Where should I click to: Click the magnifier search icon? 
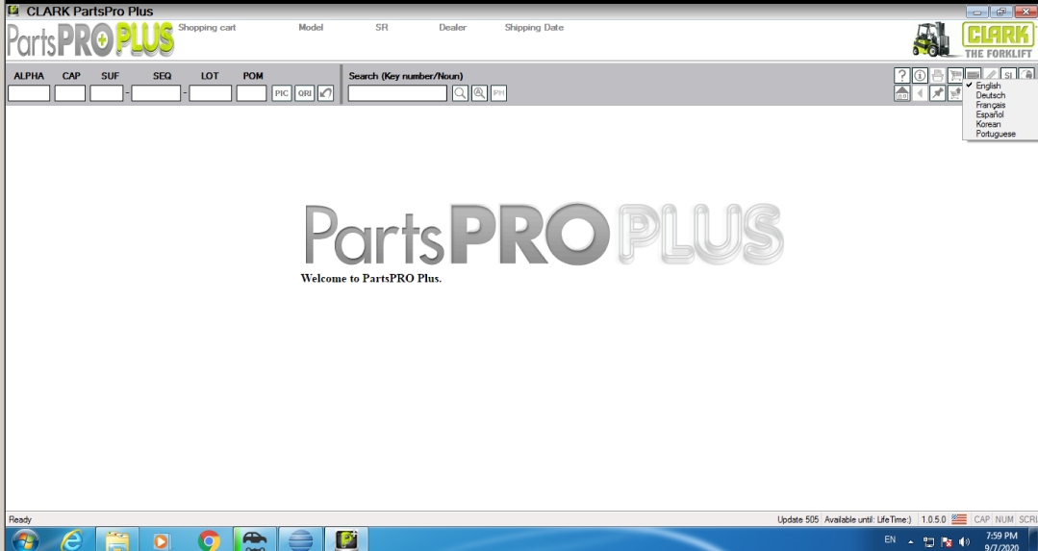460,93
